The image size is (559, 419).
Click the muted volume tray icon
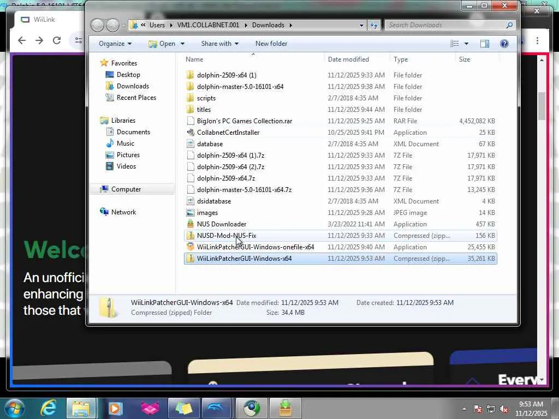click(x=504, y=409)
